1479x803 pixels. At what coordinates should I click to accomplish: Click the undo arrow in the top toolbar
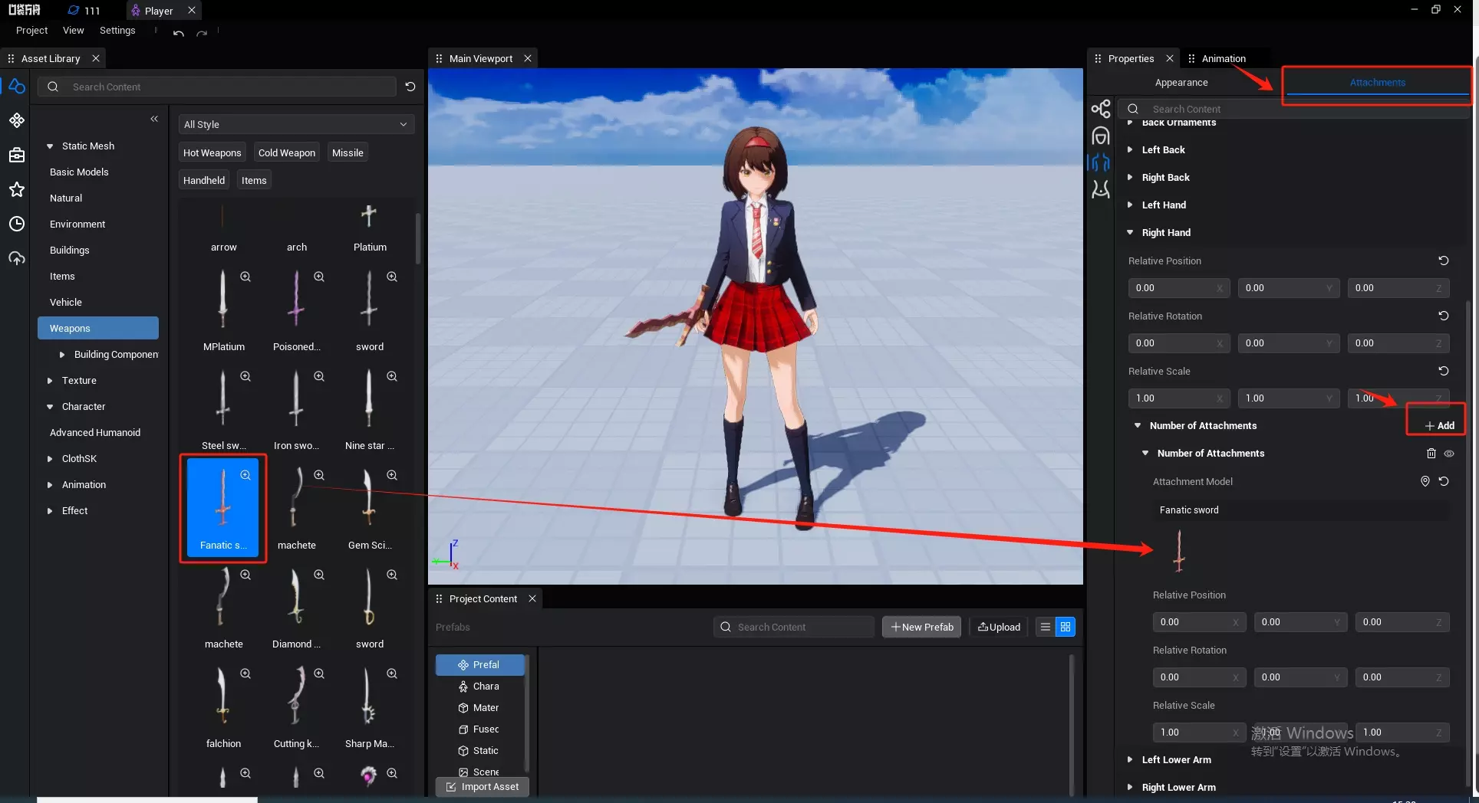[179, 33]
